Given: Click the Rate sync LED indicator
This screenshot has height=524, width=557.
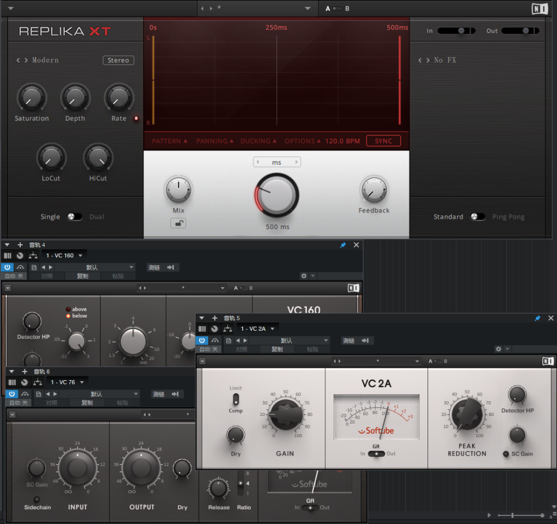Looking at the screenshot, I should click(136, 118).
